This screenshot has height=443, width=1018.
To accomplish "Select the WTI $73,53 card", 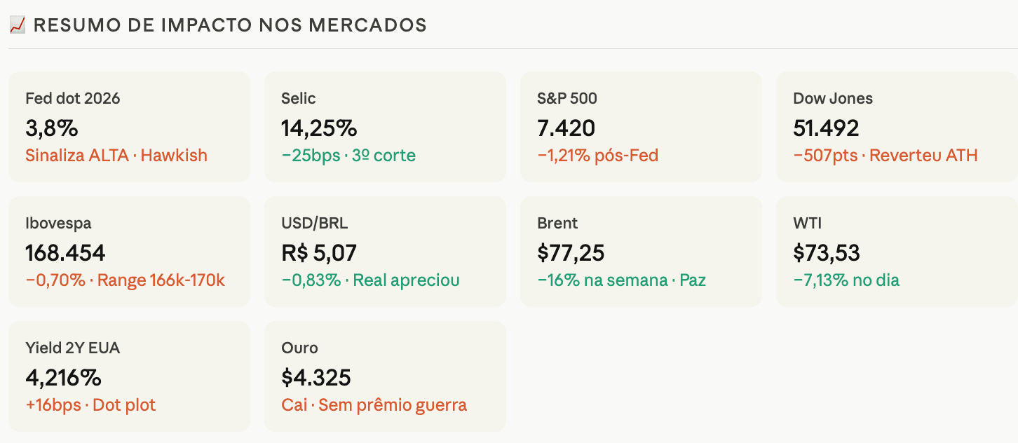I will click(897, 252).
